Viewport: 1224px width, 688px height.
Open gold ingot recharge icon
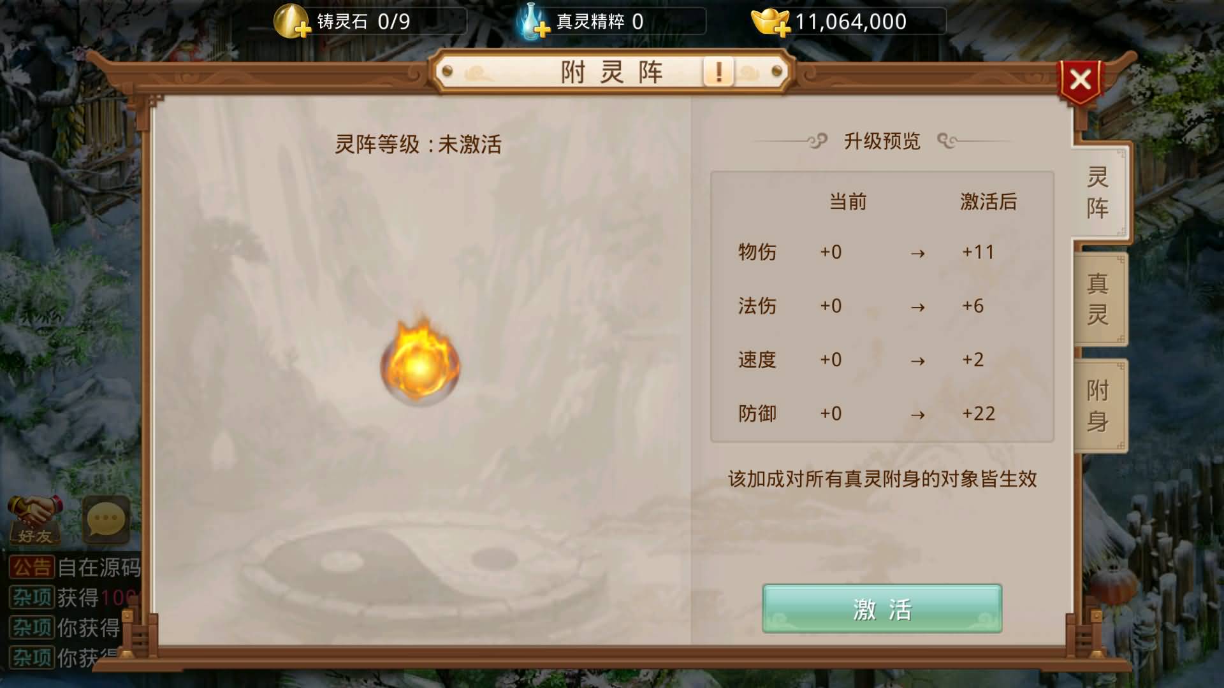coord(771,22)
